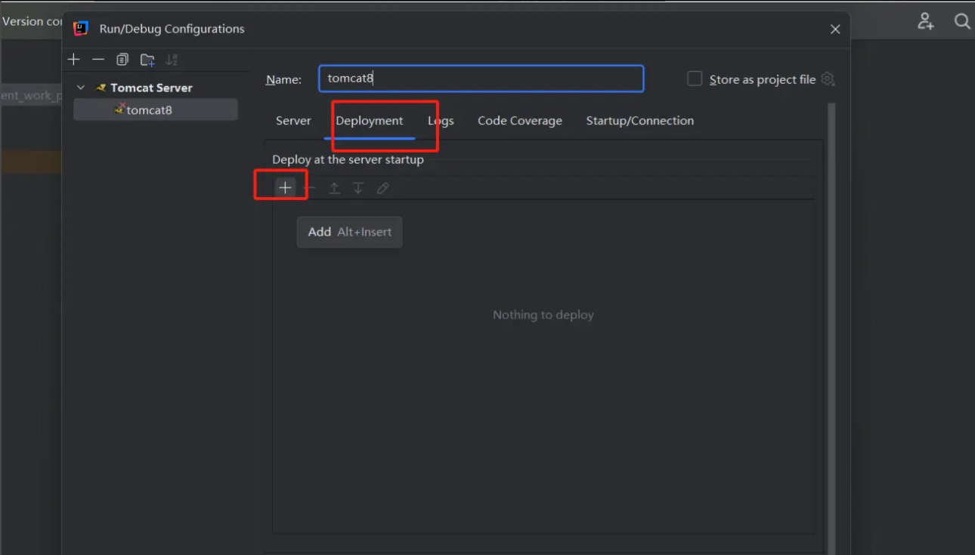
Task: Switch to the Logs tab
Action: (x=441, y=121)
